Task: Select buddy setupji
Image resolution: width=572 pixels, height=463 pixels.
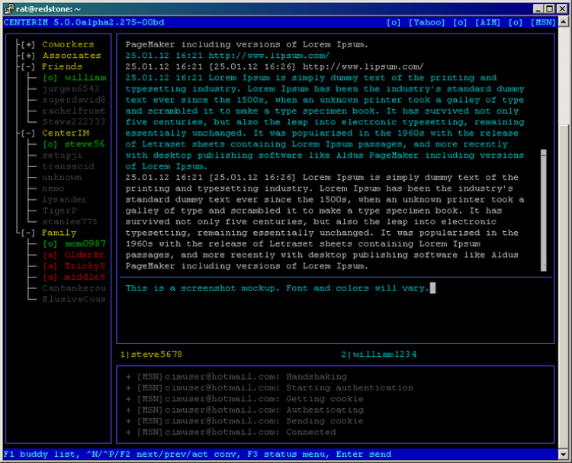Action: 63,155
